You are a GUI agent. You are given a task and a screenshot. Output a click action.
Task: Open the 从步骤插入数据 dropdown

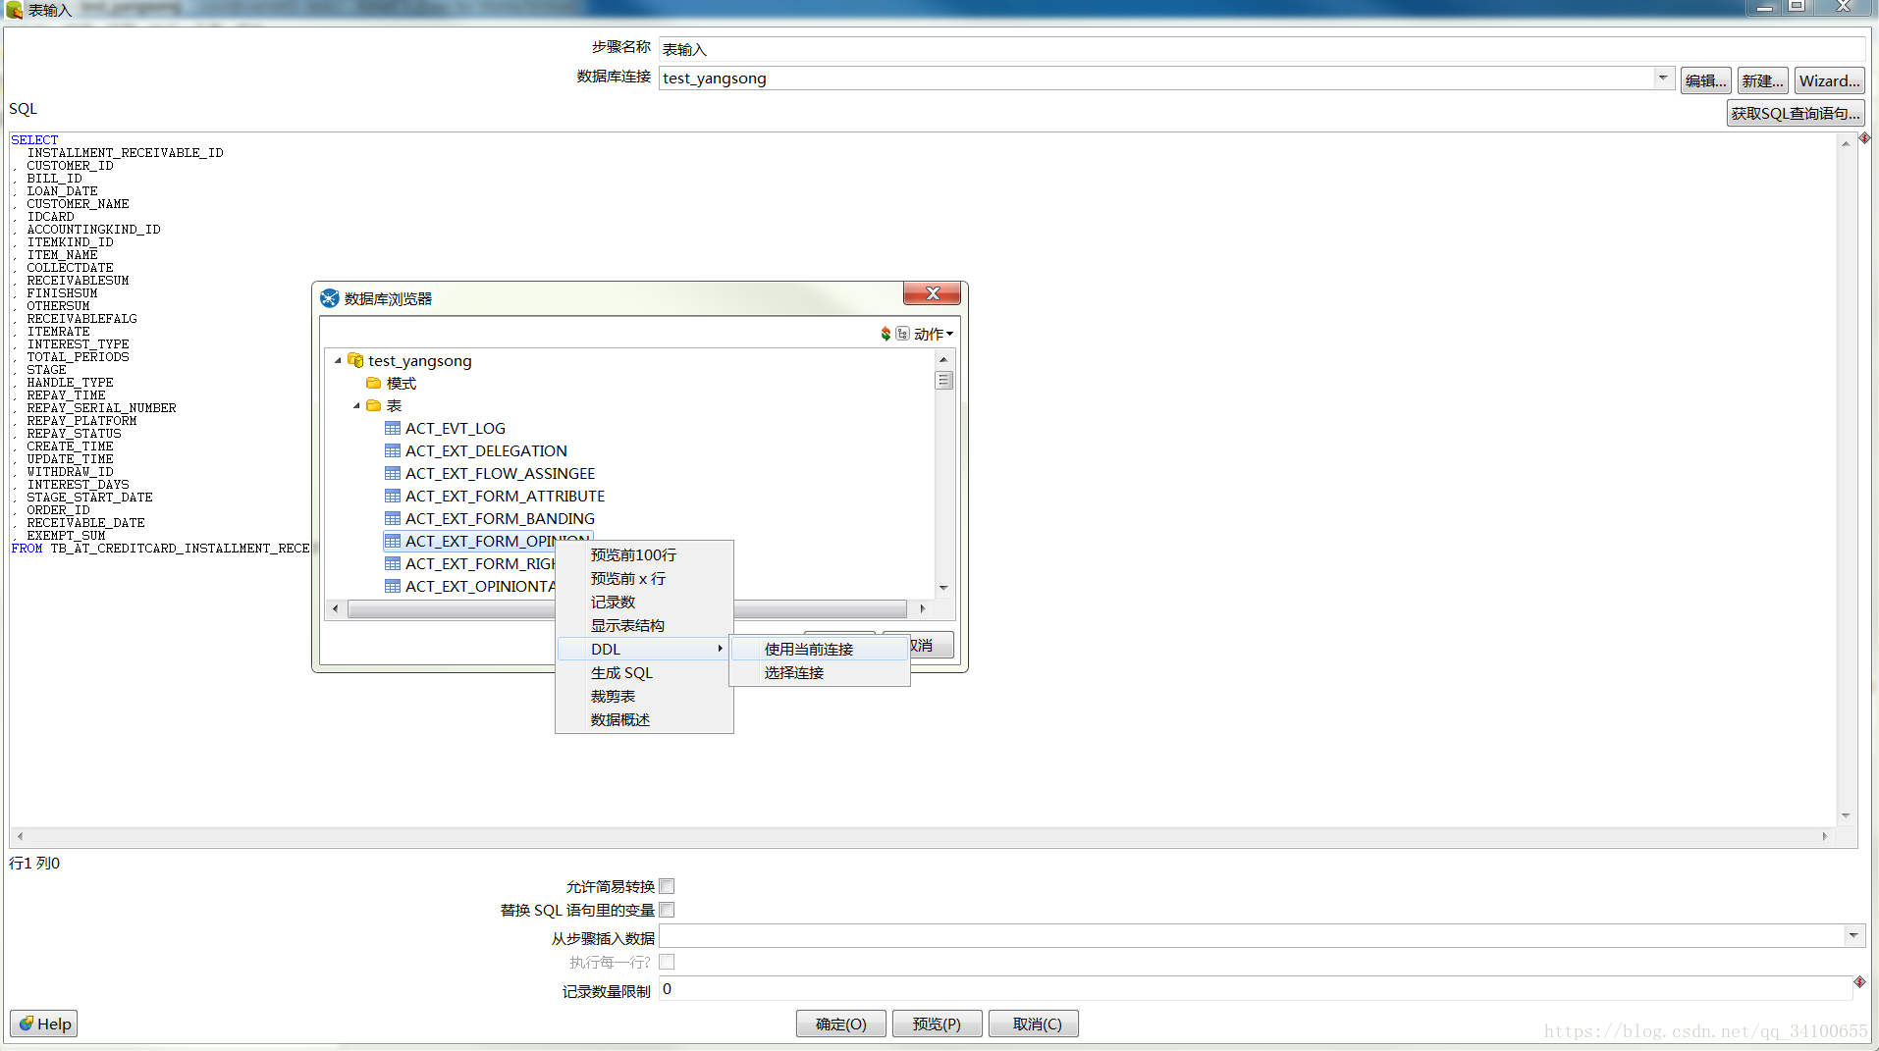coord(1853,935)
